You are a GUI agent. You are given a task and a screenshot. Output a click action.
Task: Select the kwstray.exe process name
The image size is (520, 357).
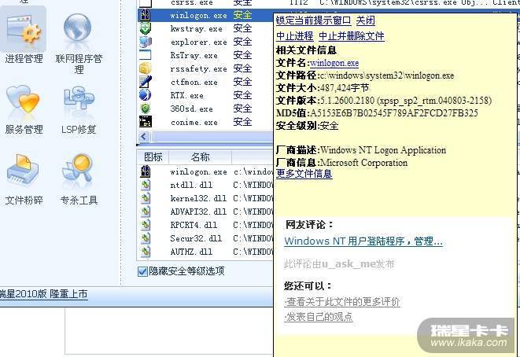197,29
